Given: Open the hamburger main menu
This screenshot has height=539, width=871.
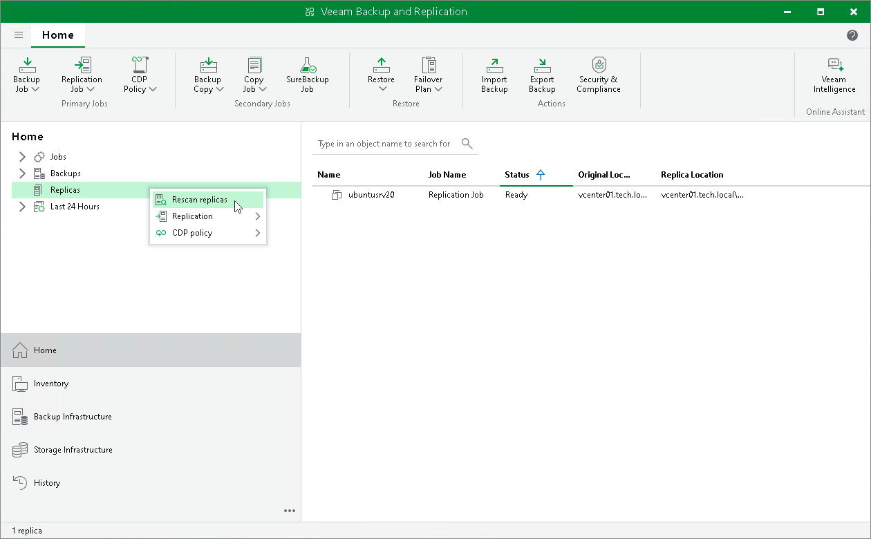Looking at the screenshot, I should (19, 35).
